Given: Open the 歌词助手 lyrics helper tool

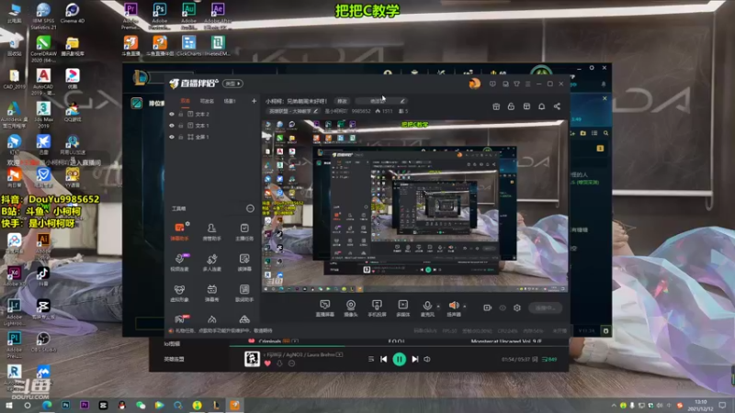Looking at the screenshot, I should (x=244, y=293).
